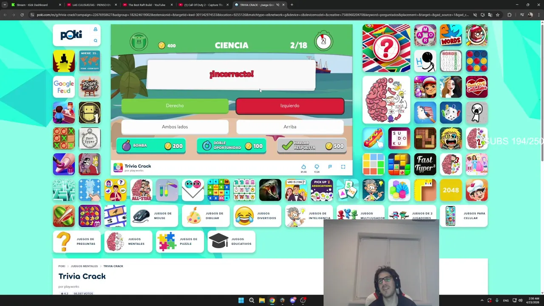The height and width of the screenshot is (306, 544).
Task: Open the True Love Calculator game
Action: (477, 87)
